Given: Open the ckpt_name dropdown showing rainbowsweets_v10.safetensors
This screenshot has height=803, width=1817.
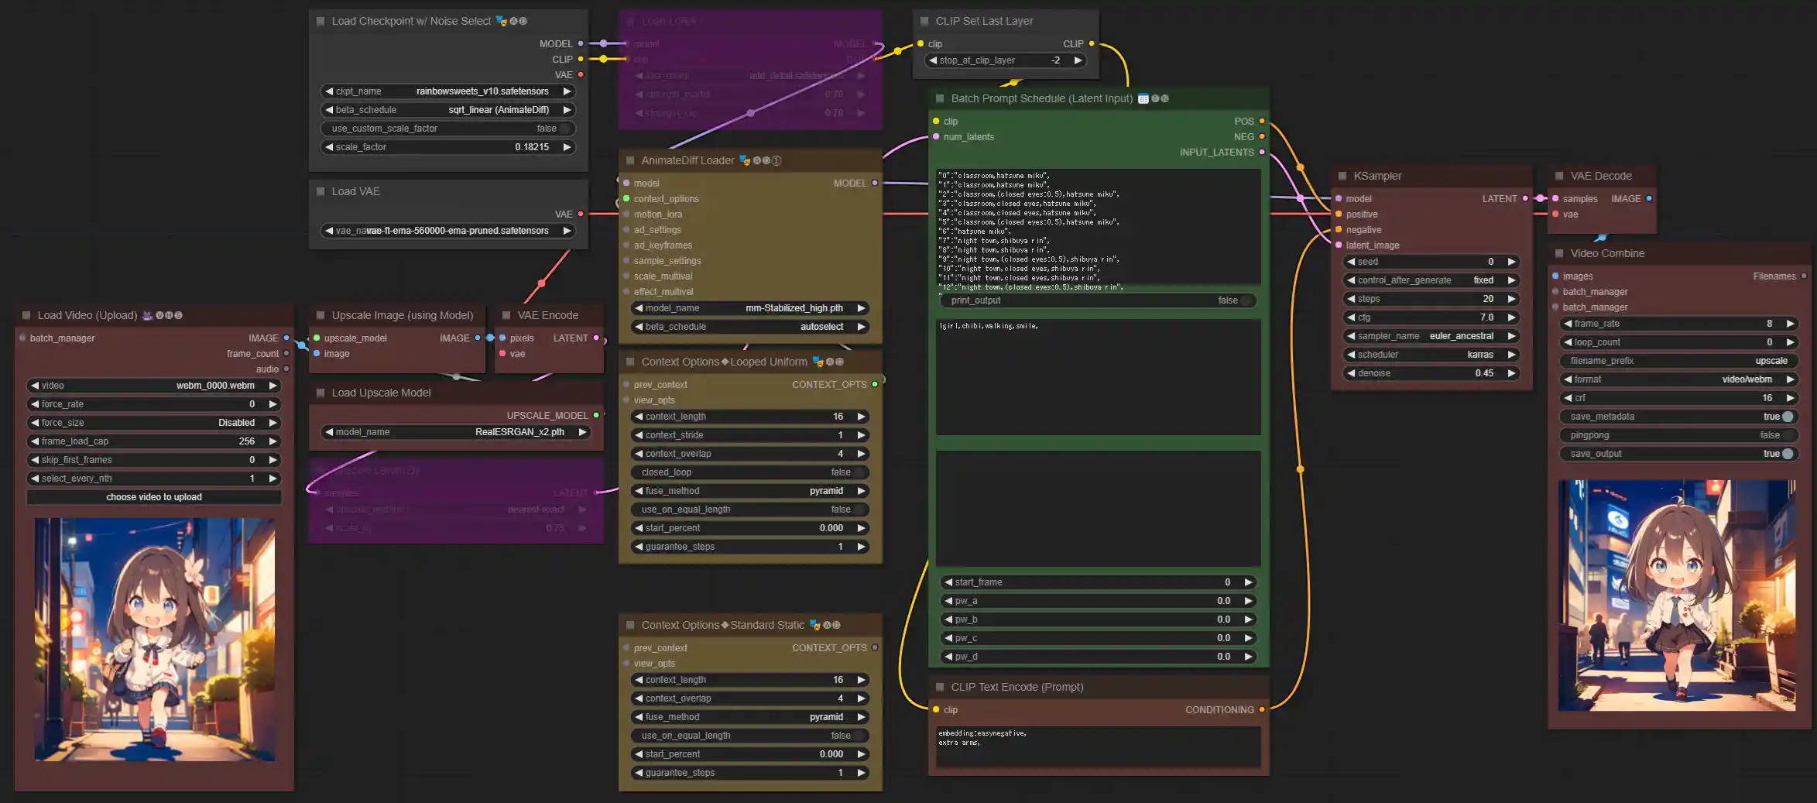Looking at the screenshot, I should (x=447, y=91).
